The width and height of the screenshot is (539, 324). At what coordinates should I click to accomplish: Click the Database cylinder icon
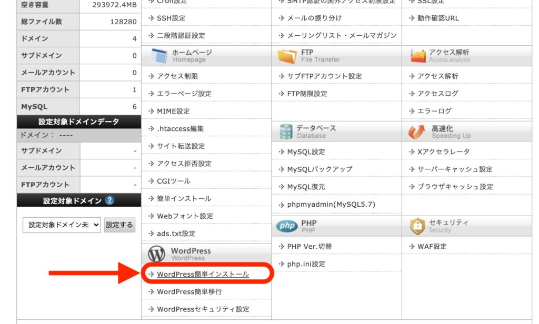(286, 131)
